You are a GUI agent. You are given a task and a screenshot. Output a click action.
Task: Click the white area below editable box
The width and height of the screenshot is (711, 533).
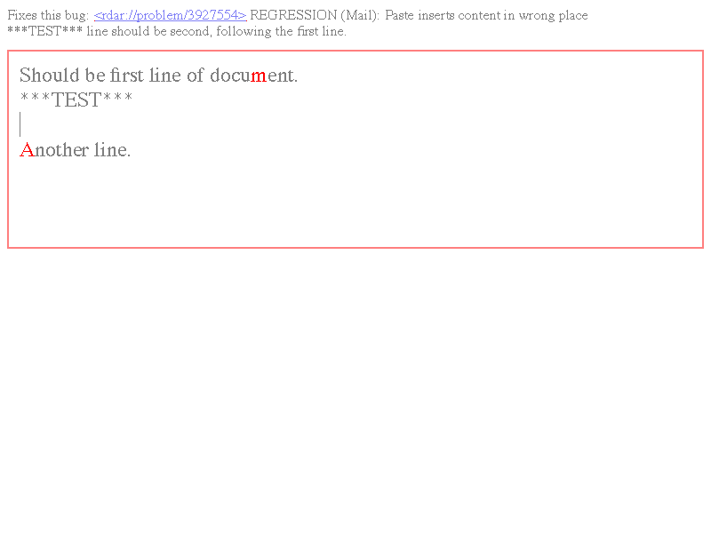coord(355,386)
